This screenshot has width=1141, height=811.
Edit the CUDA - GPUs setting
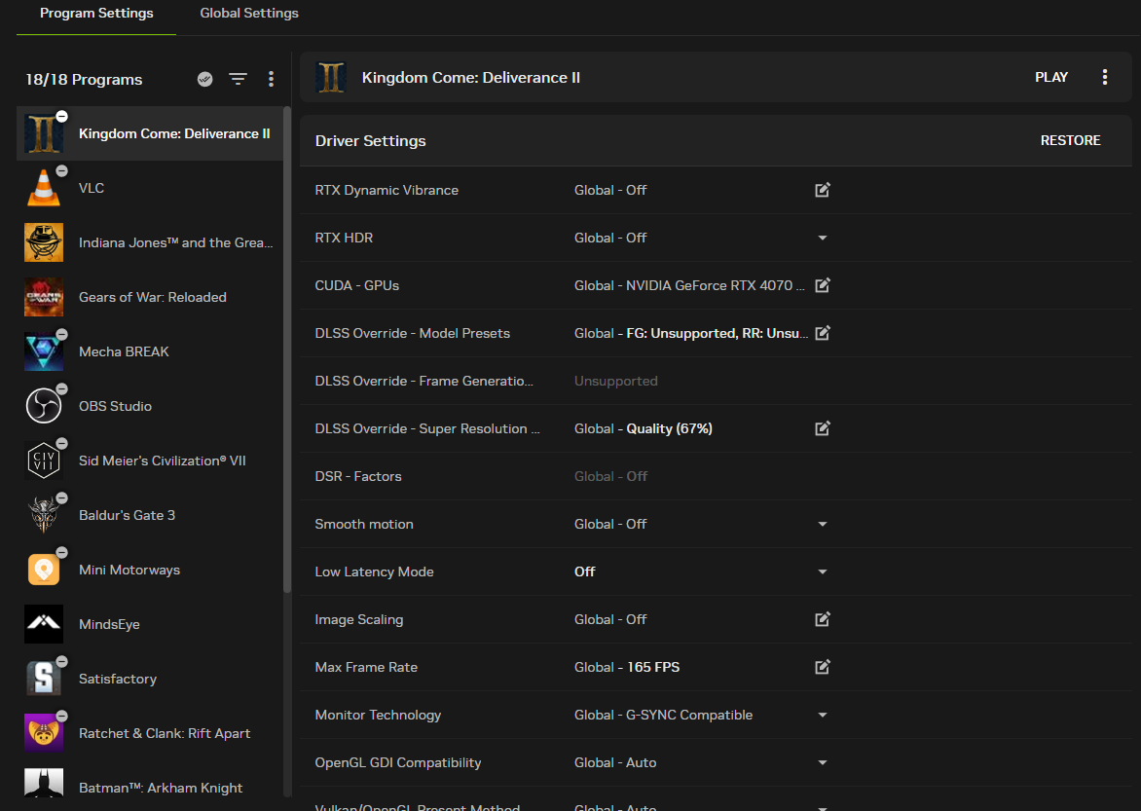823,285
